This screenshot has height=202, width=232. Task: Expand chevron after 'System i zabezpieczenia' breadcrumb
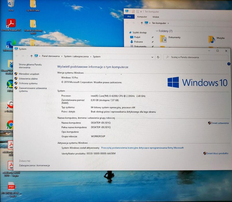pyautogui.click(x=91, y=57)
